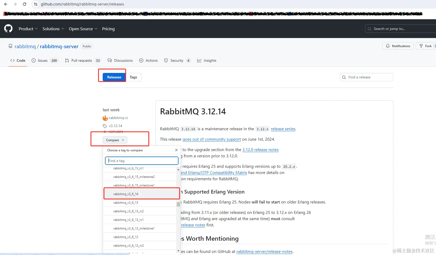Click the Pull requests icon
Image resolution: width=436 pixels, height=255 pixels.
[67, 60]
